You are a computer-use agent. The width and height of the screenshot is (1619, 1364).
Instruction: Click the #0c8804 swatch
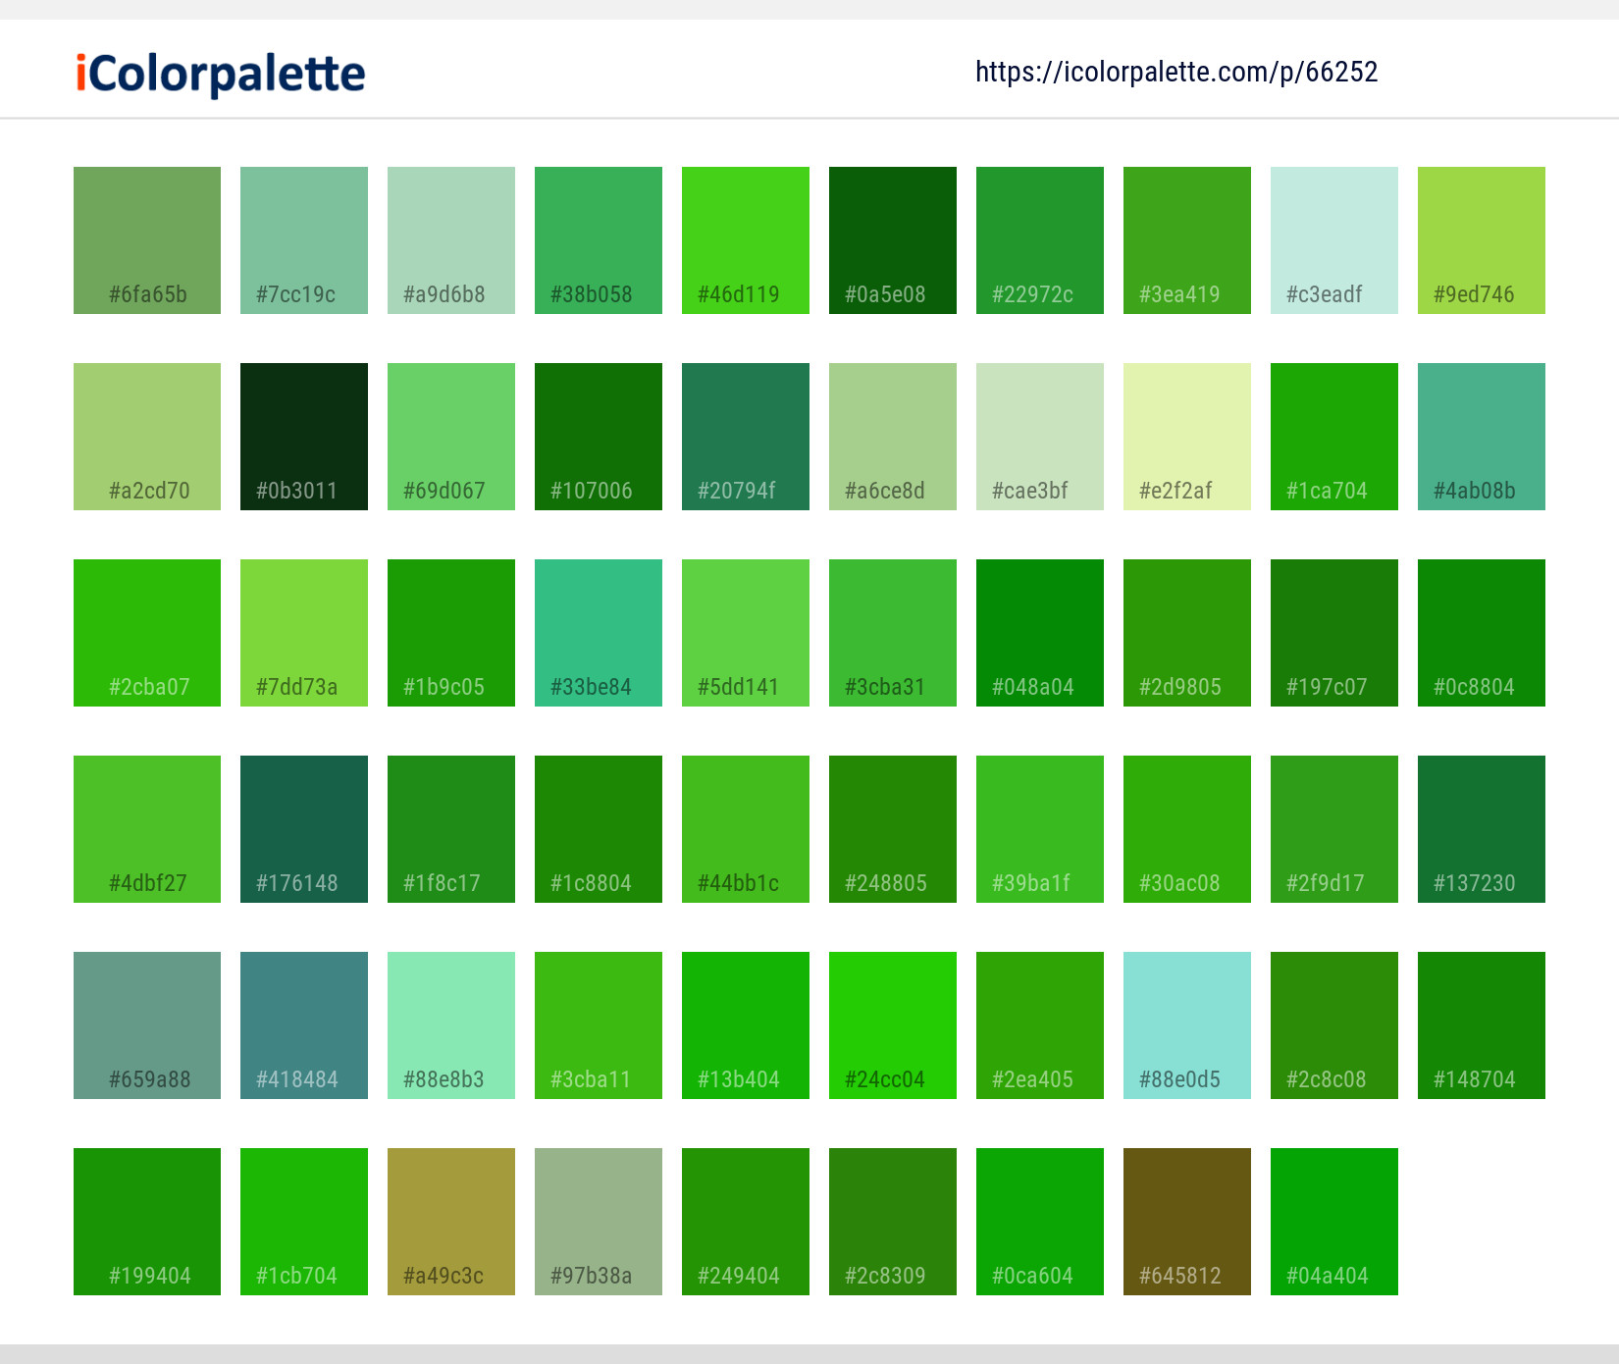[1482, 633]
